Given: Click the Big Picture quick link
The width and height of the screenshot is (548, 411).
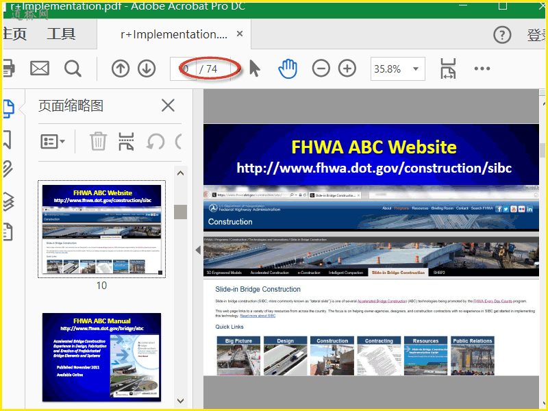Looking at the screenshot, I should click(x=238, y=356).
